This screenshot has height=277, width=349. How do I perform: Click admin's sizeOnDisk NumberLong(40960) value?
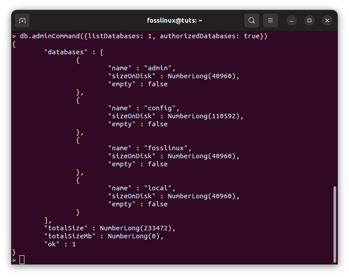(202, 76)
